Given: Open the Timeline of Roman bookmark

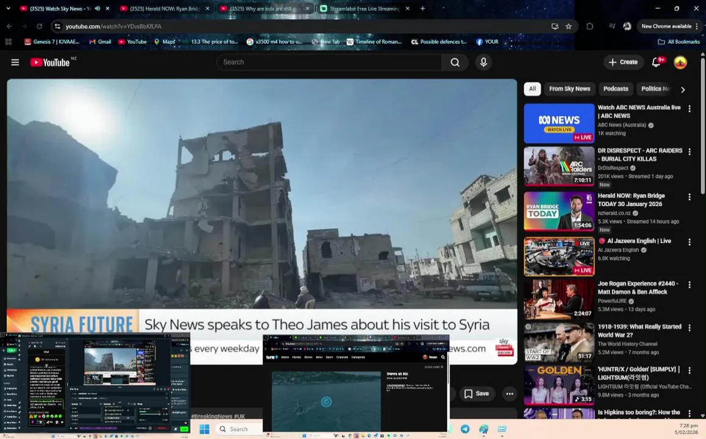Looking at the screenshot, I should click(x=374, y=41).
